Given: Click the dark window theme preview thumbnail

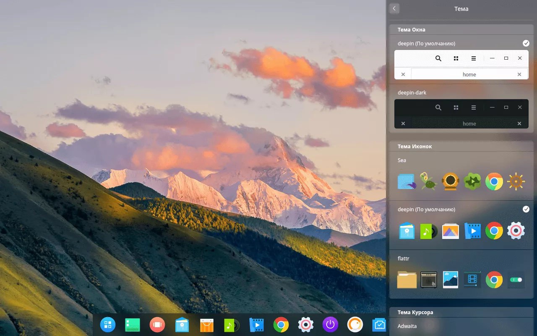Looking at the screenshot, I should click(x=461, y=114).
